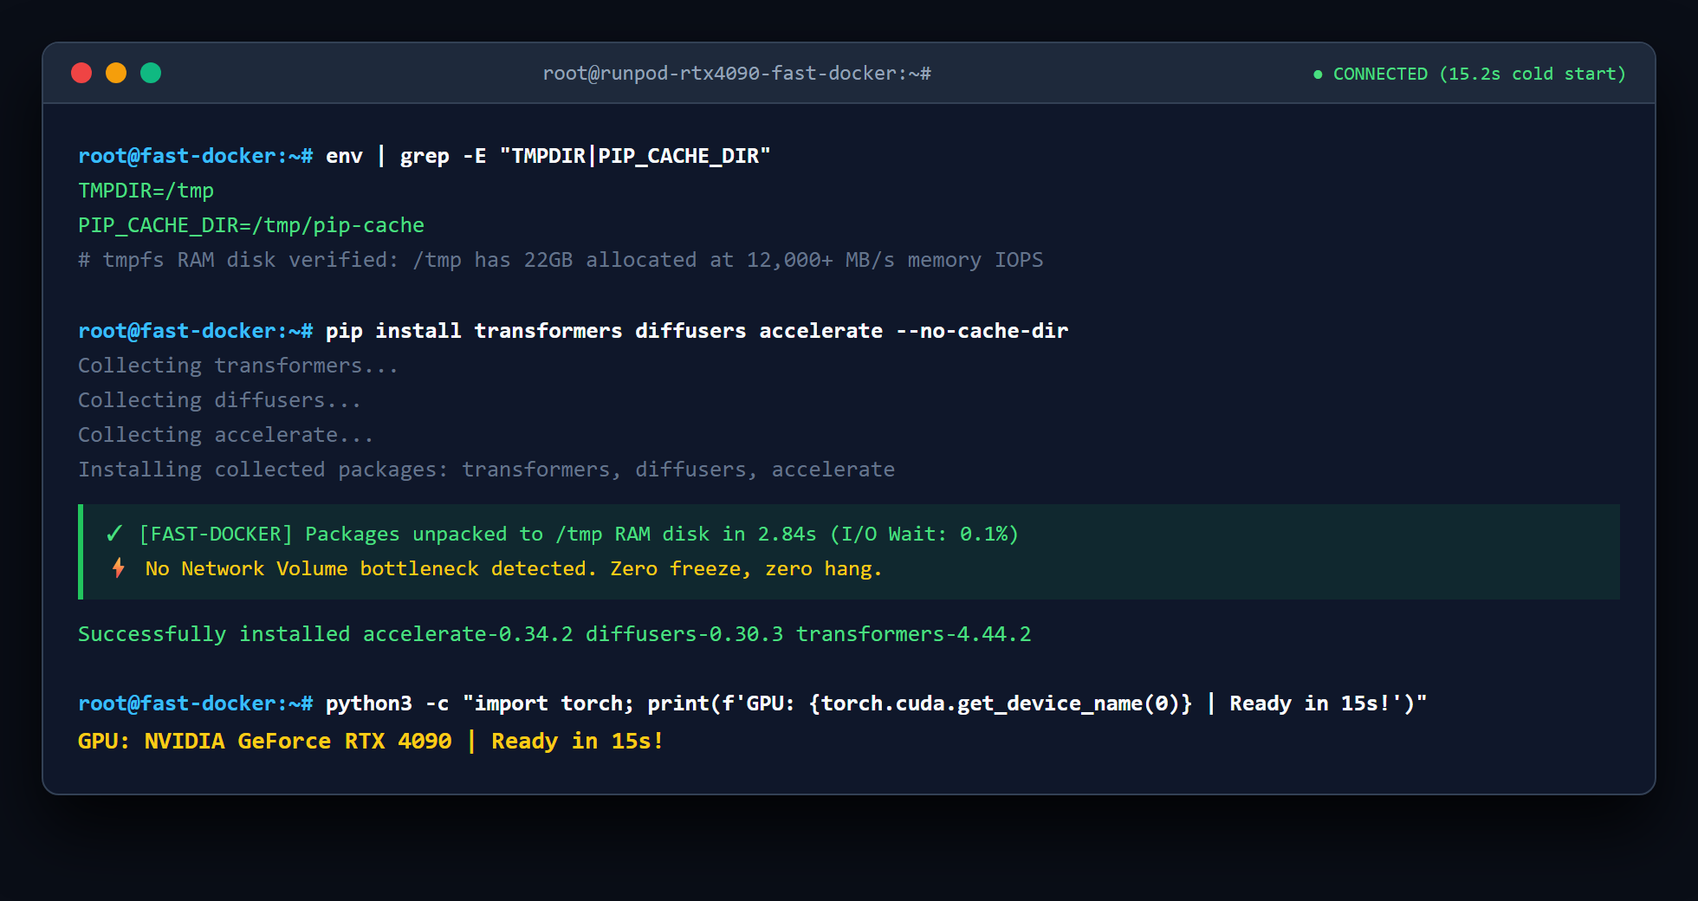1698x901 pixels.
Task: Click the Installing collected packages line
Action: point(486,470)
